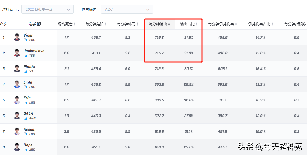
Task: Click the player search magnifier icon
Action: coord(39,24)
